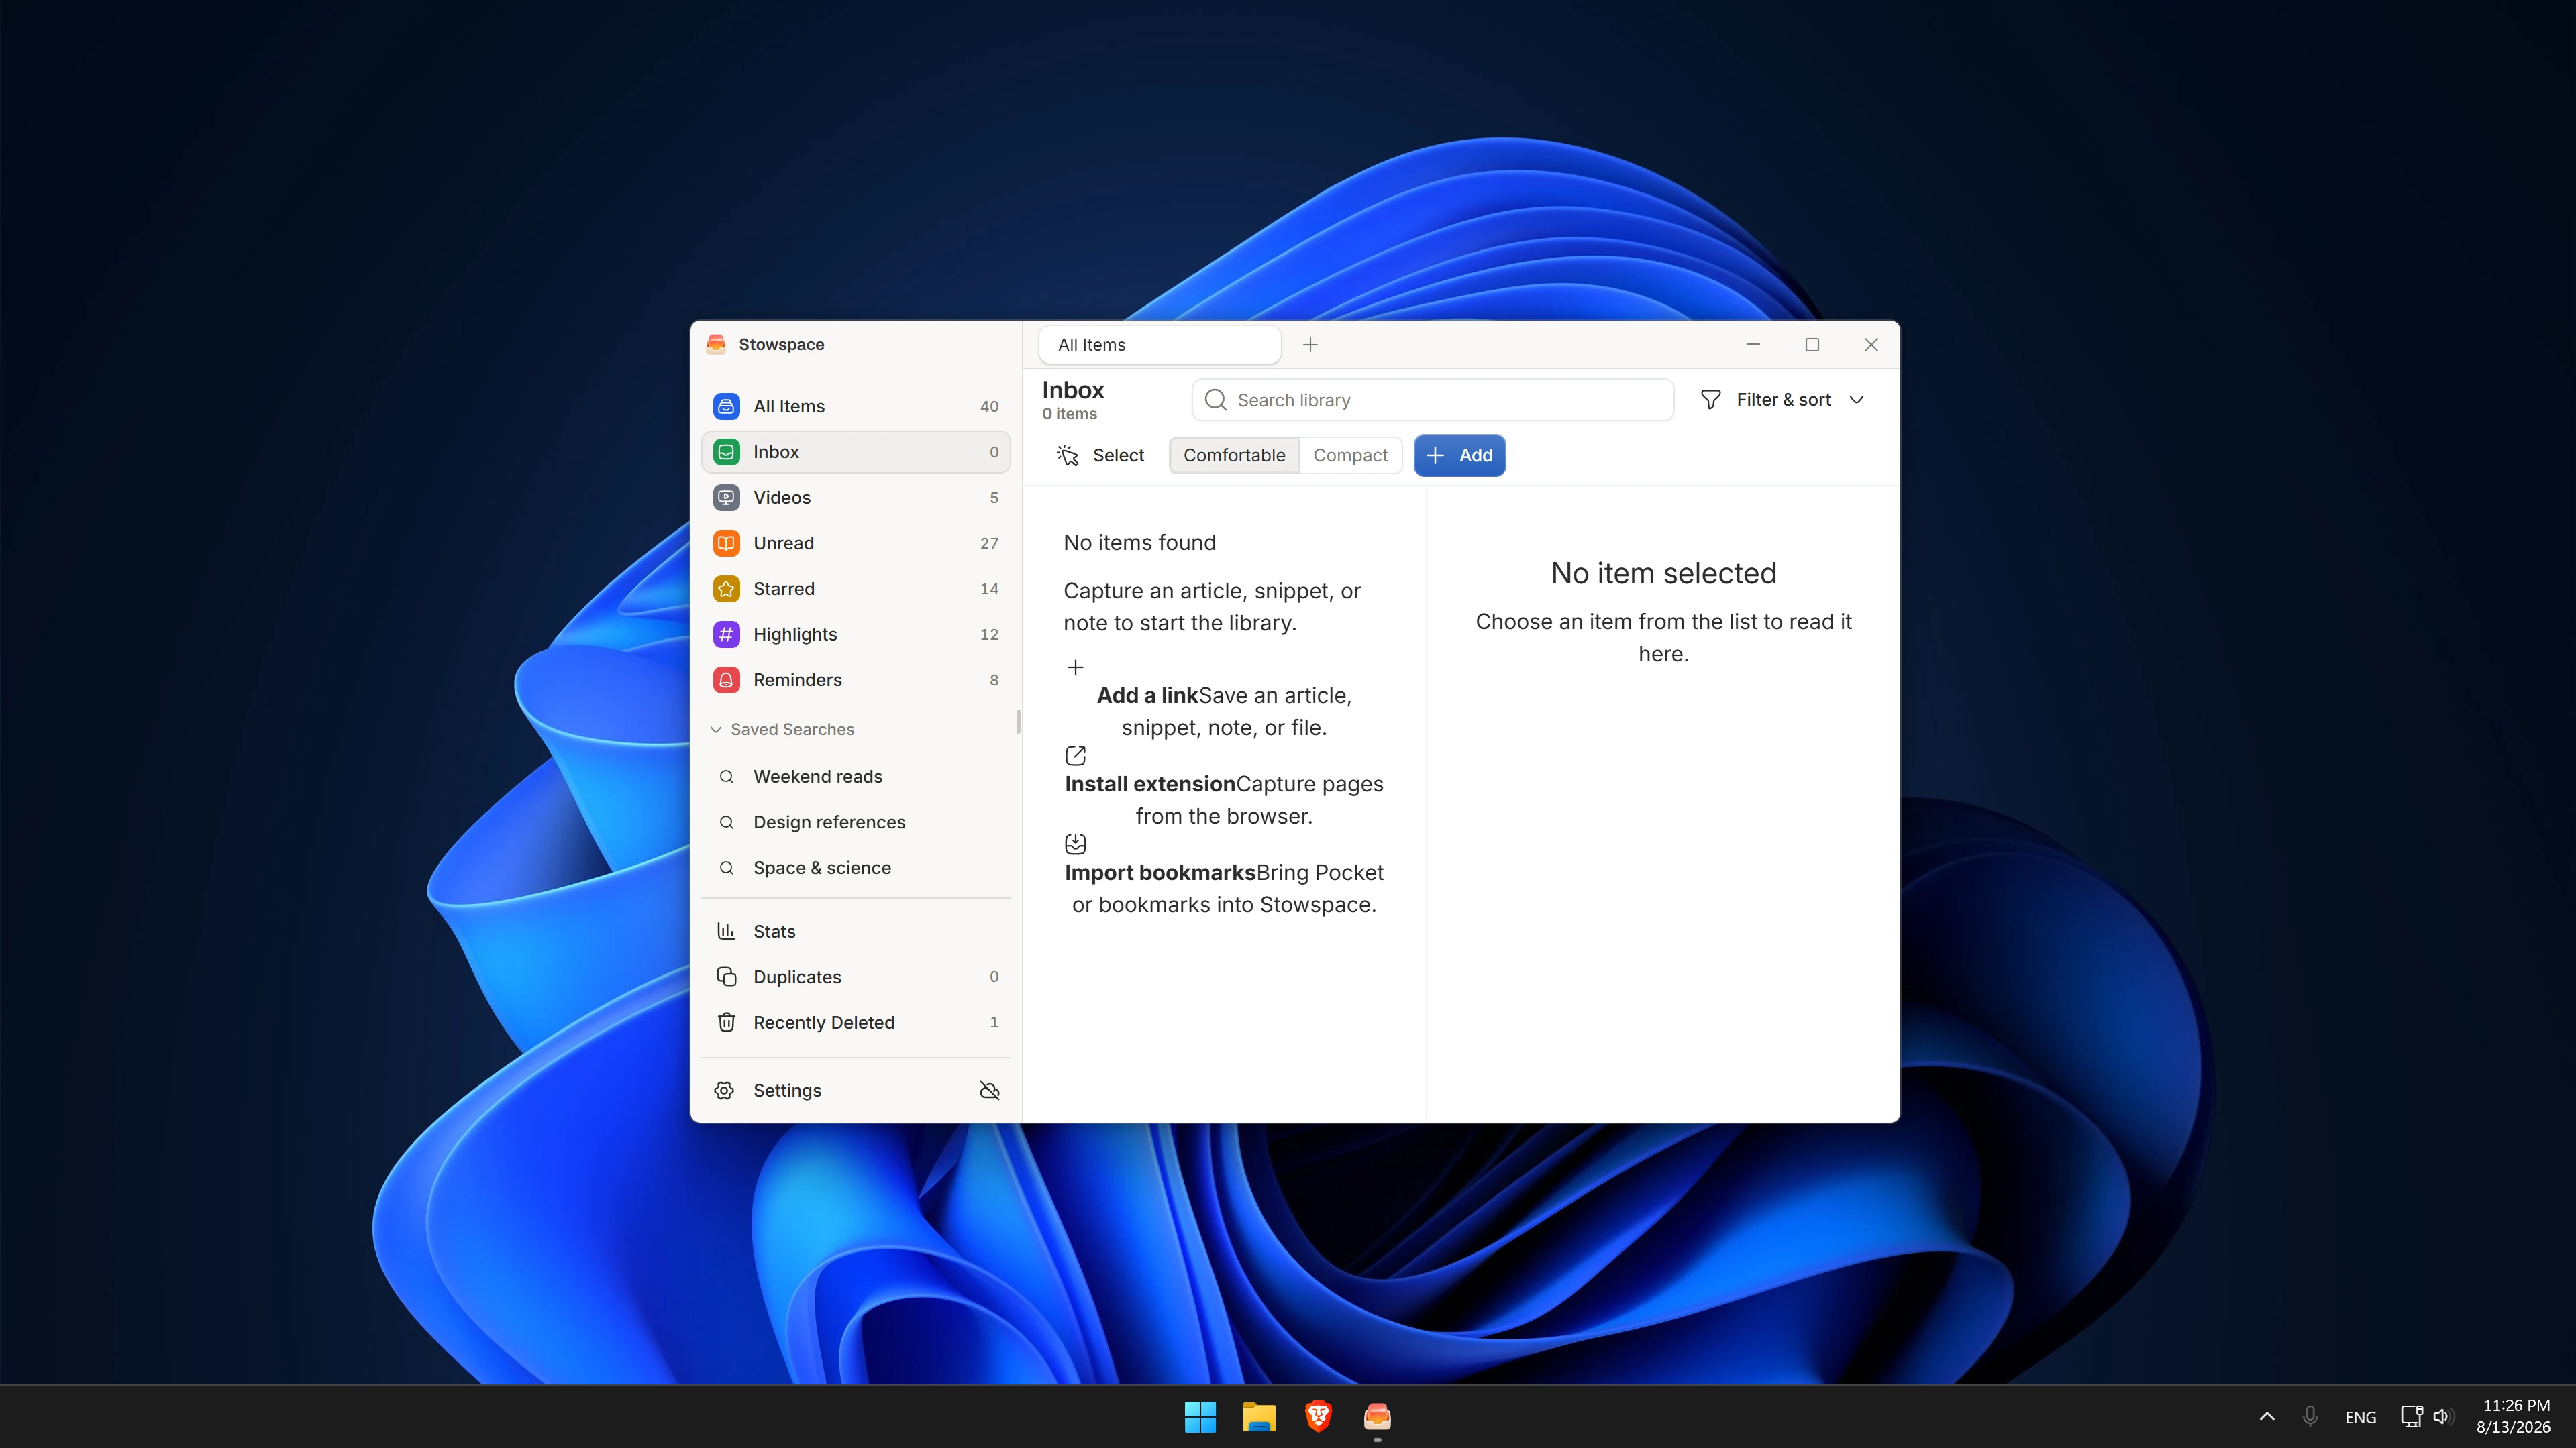Screen dimensions: 2576x1448
Task: Click the Stats bar chart icon
Action: pyautogui.click(x=726, y=932)
